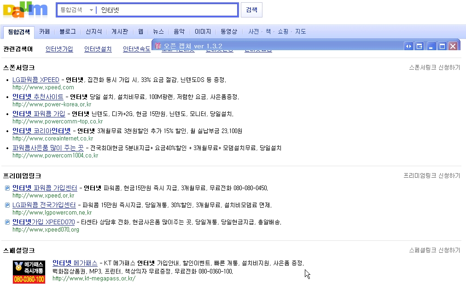Open the 인터넷가입 XPEED070 link
The width and height of the screenshot is (466, 285).
tap(43, 222)
